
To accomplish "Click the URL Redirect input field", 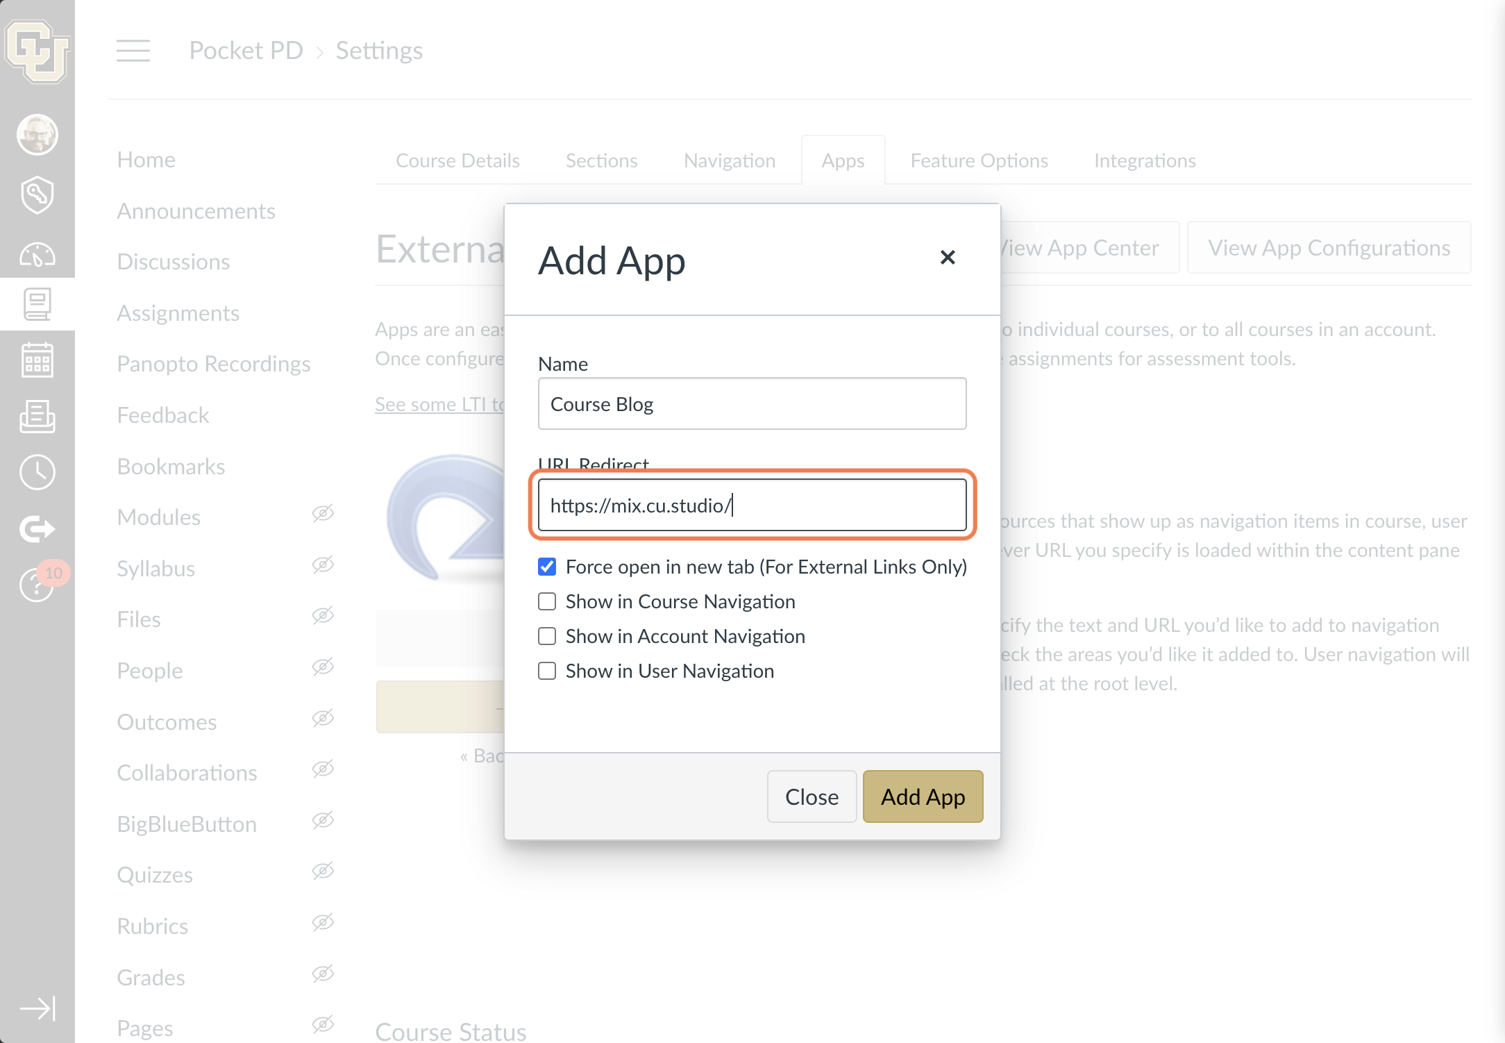I will point(752,505).
